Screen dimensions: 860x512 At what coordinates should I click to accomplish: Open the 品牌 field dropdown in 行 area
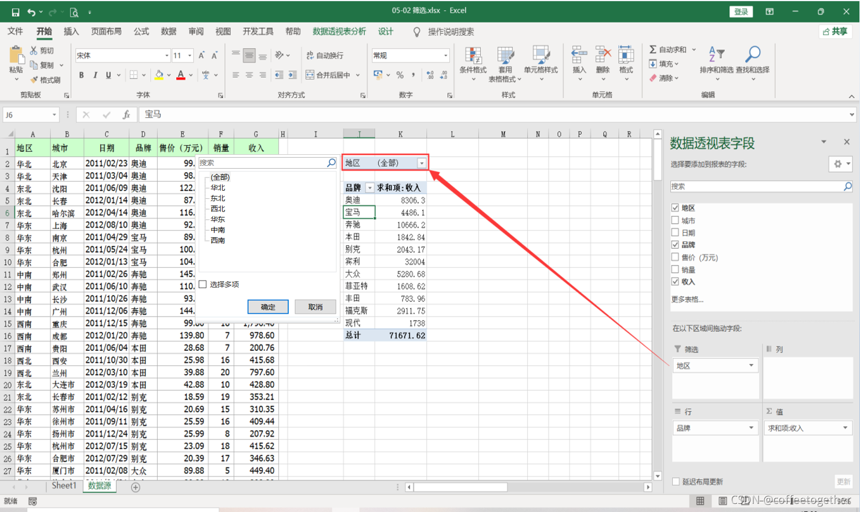751,428
